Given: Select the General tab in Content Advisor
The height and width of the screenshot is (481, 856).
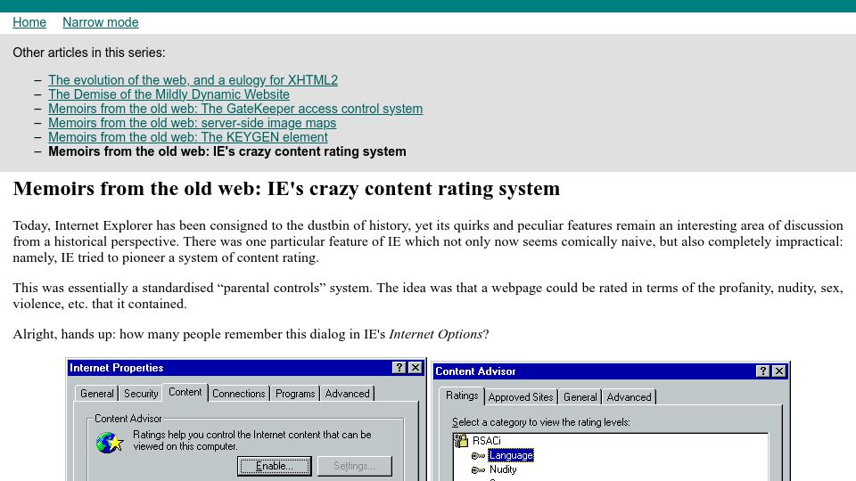Looking at the screenshot, I should (x=580, y=397).
